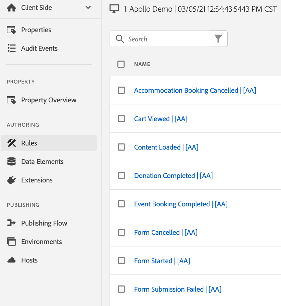Click the Extensions plug icon

point(12,180)
